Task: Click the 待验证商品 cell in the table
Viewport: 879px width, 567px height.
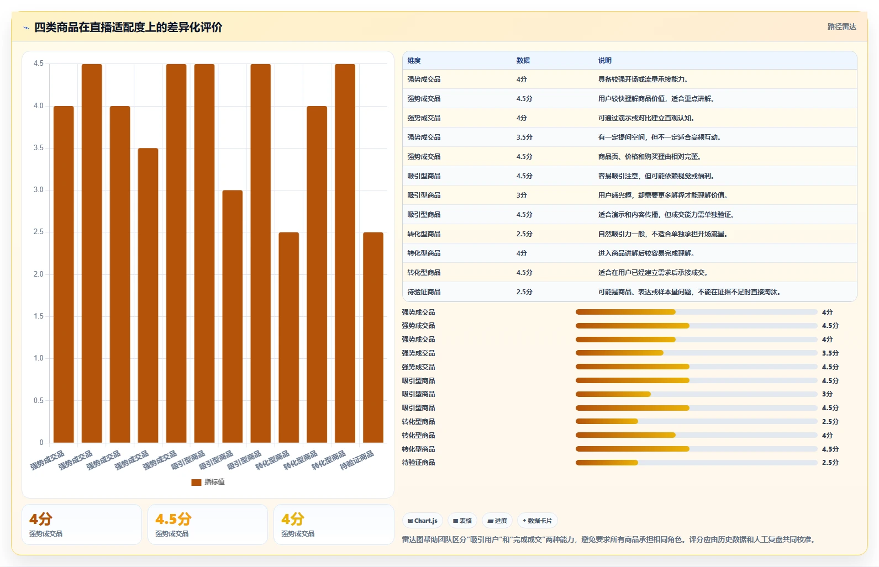Action: 424,292
